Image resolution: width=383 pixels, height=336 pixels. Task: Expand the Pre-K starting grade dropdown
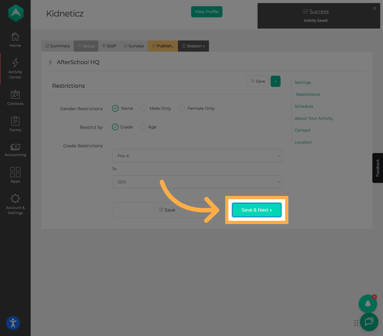click(197, 156)
